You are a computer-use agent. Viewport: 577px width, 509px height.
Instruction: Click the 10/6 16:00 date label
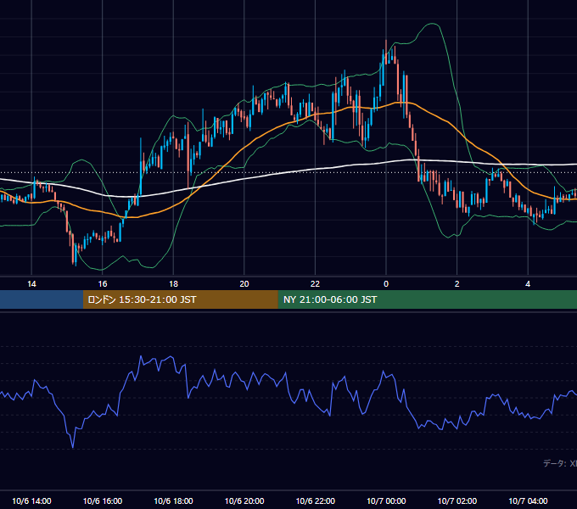coord(103,501)
